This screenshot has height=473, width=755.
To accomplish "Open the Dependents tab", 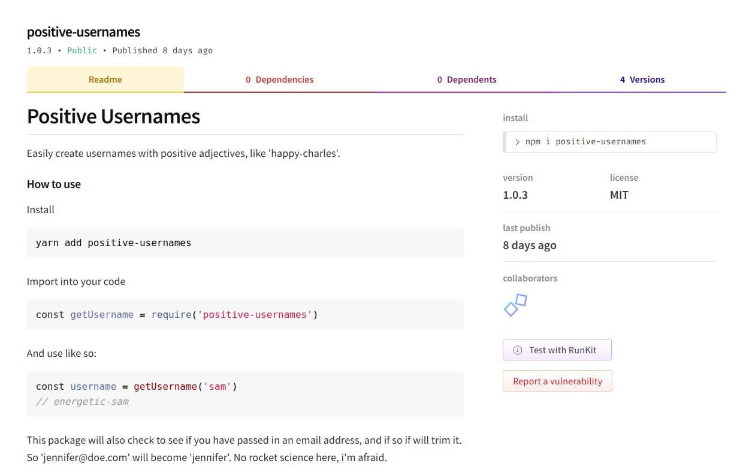I will click(x=467, y=79).
